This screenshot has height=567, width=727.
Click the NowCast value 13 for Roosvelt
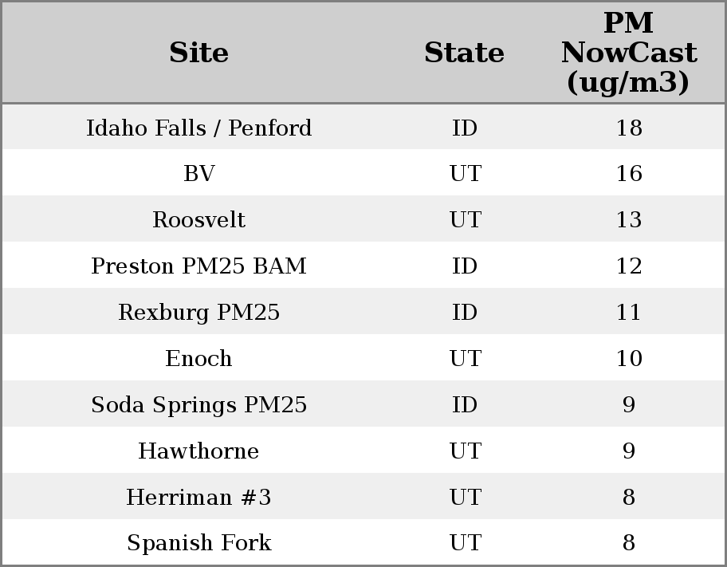[x=628, y=220]
